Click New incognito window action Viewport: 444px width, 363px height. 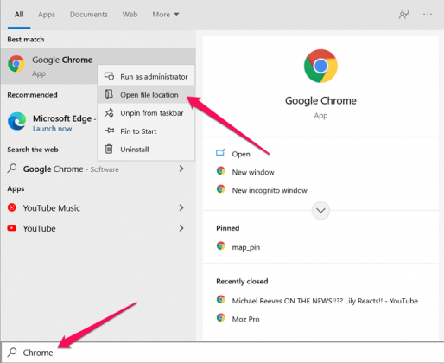pyautogui.click(x=270, y=190)
